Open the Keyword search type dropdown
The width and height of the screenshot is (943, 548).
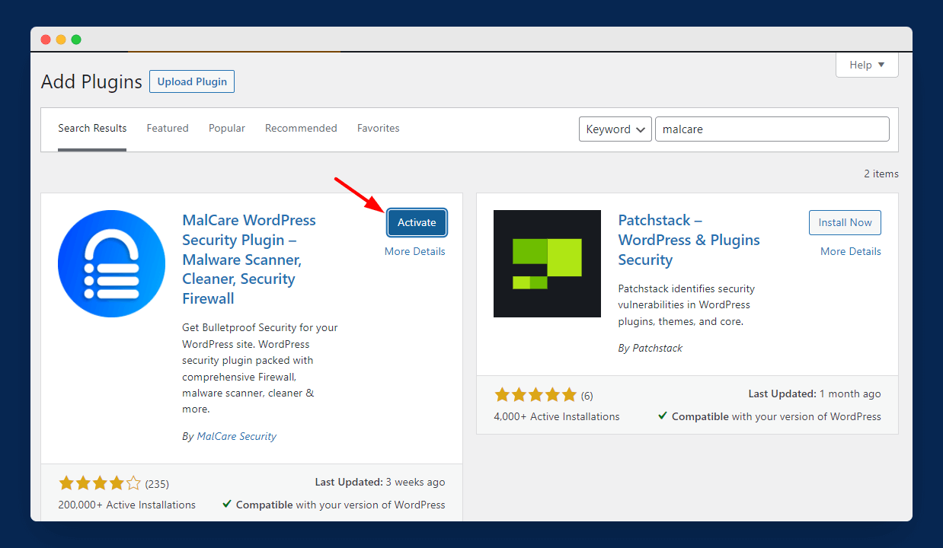point(615,129)
